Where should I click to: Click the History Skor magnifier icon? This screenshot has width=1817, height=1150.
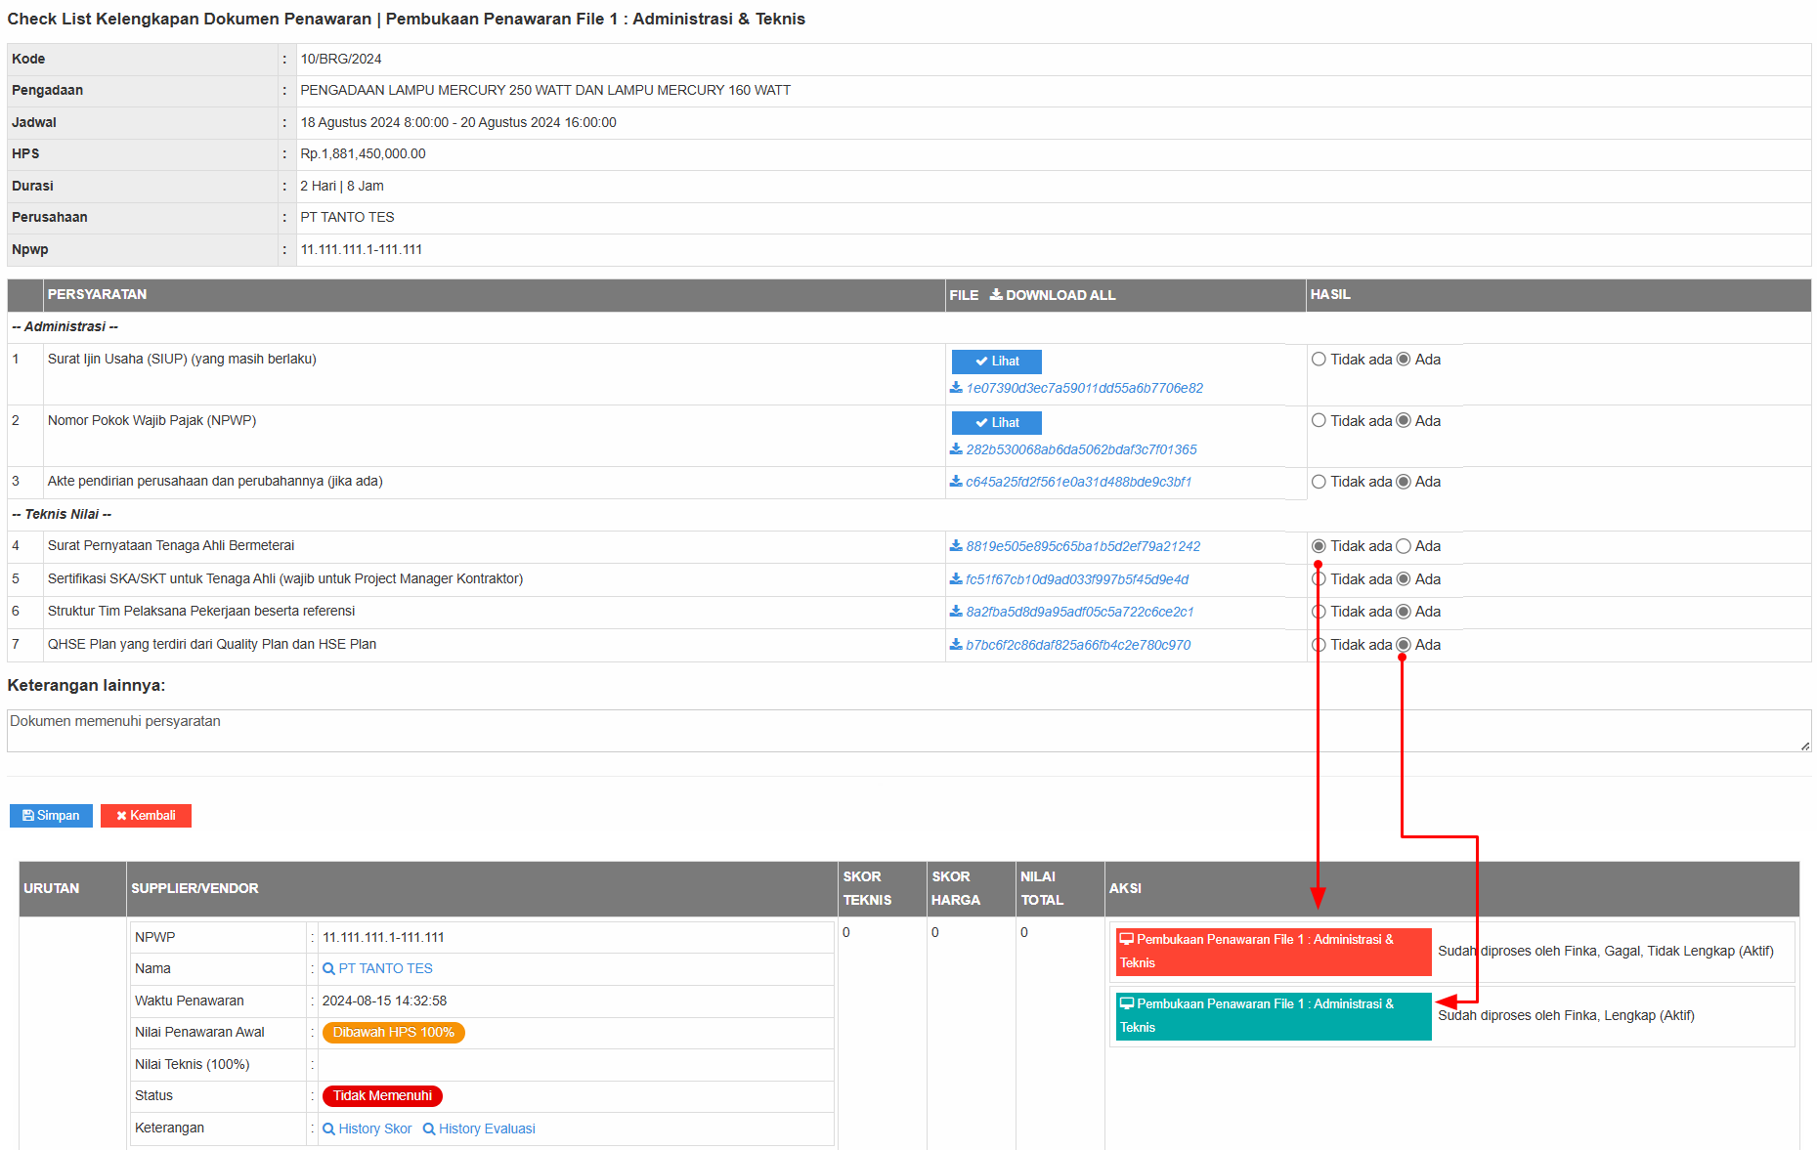pos(328,1129)
